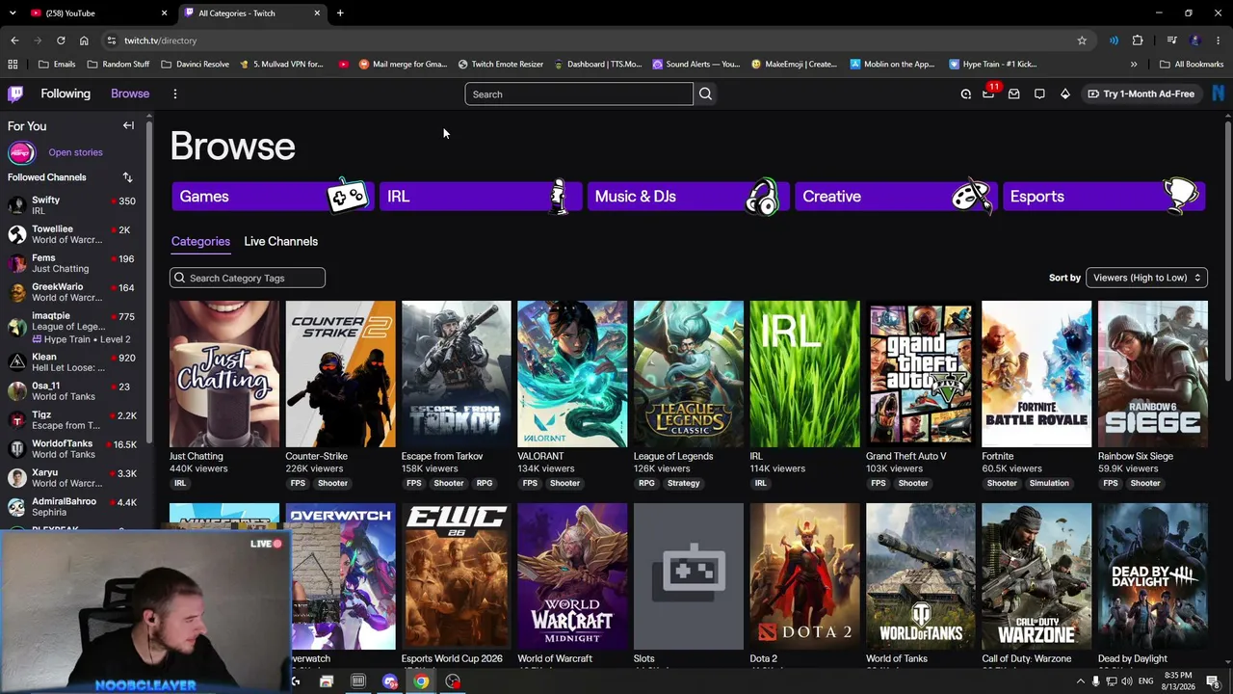The width and height of the screenshot is (1233, 694).
Task: Open the Creative category banner
Action: (895, 197)
